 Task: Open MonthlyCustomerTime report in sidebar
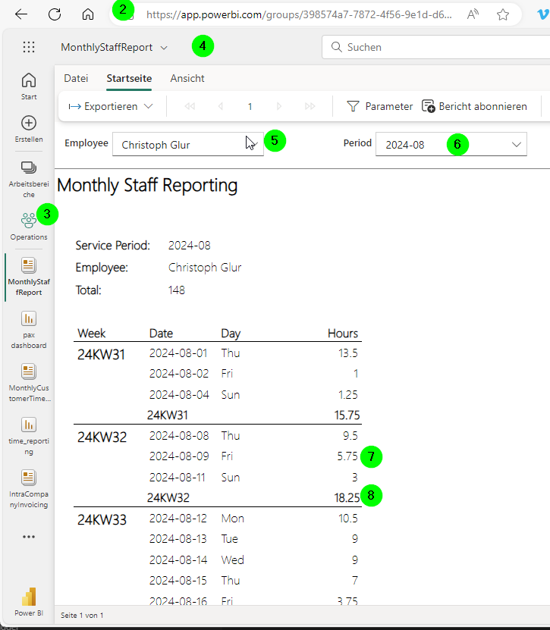click(x=29, y=383)
